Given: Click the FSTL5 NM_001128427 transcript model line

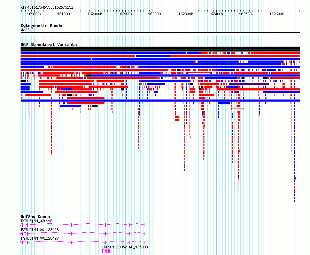Looking at the screenshot, I should coord(83,242).
